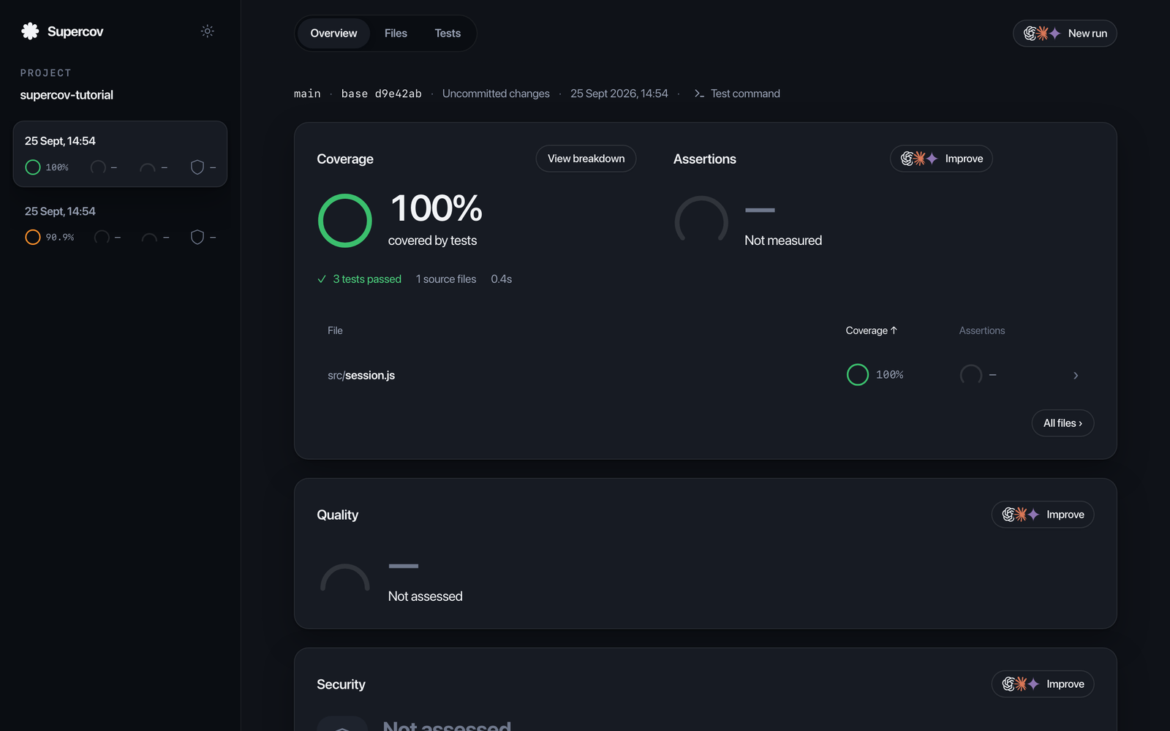Click the 3 tests passed text

click(x=367, y=279)
